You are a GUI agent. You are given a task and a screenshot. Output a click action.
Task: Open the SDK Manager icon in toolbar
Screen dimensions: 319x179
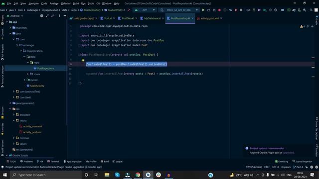(305, 10)
